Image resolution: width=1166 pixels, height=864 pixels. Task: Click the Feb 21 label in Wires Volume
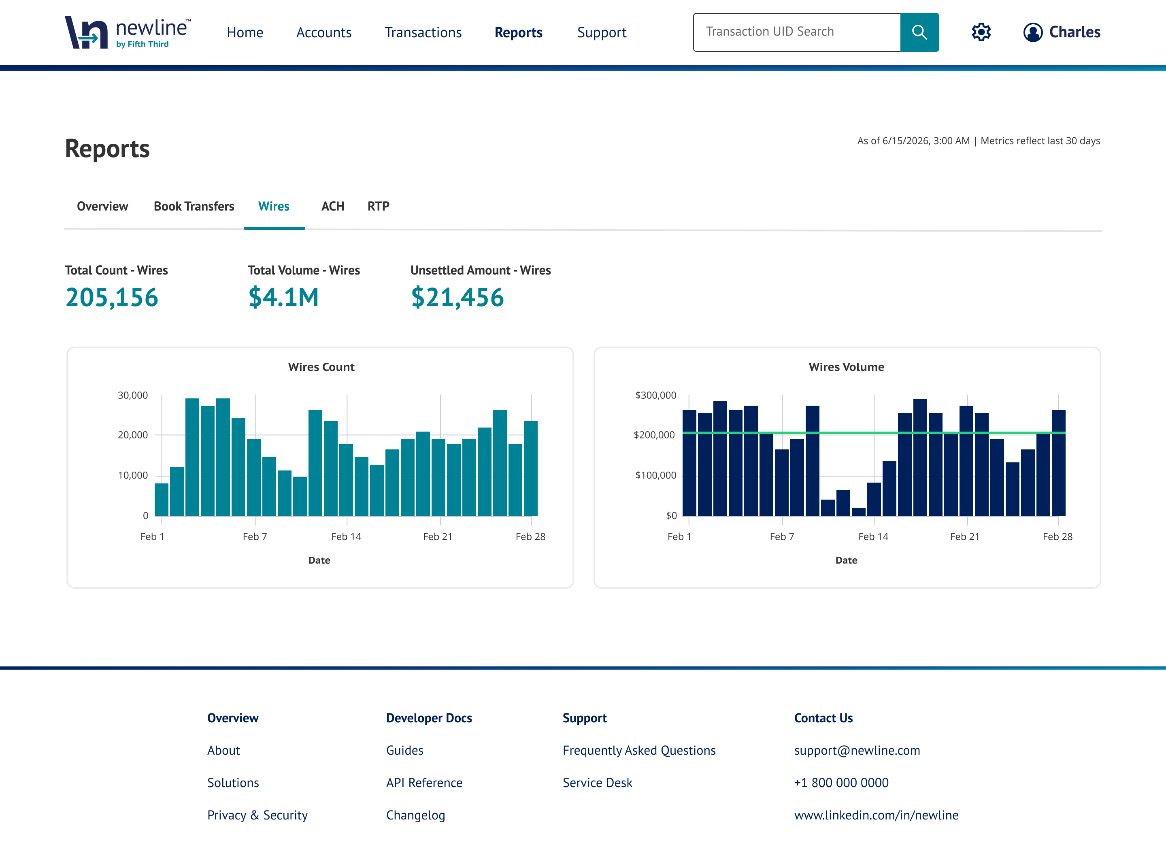pyautogui.click(x=965, y=536)
